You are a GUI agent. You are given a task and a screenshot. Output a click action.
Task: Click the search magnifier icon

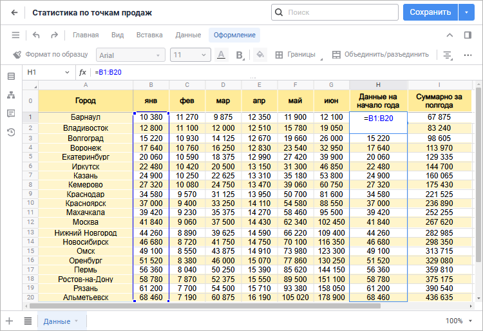click(x=279, y=12)
